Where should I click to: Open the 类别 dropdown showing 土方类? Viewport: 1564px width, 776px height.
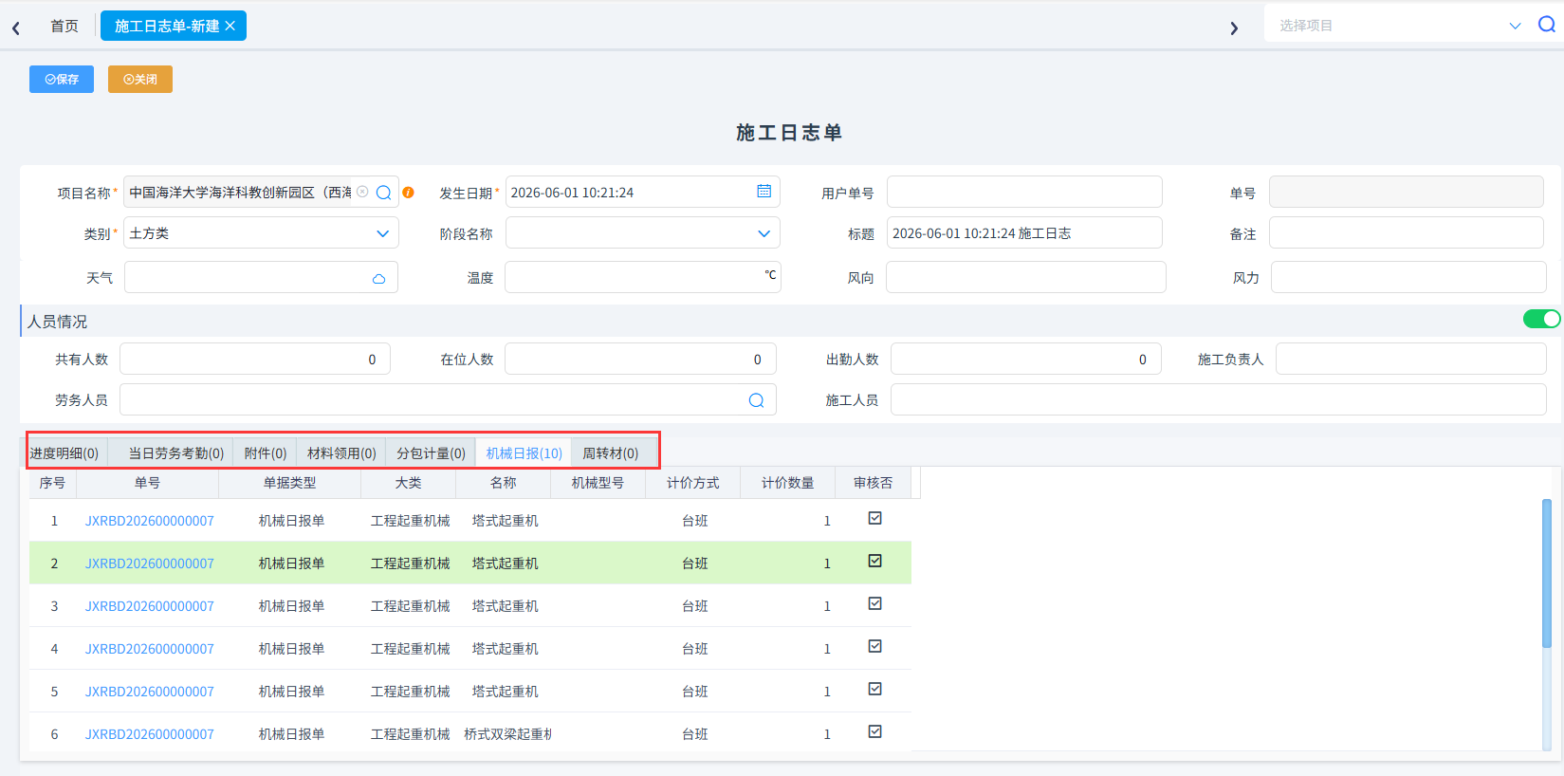click(261, 233)
